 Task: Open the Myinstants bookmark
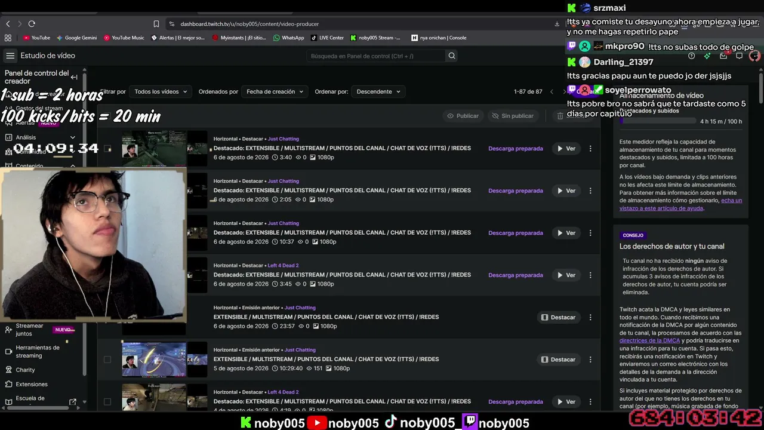239,38
